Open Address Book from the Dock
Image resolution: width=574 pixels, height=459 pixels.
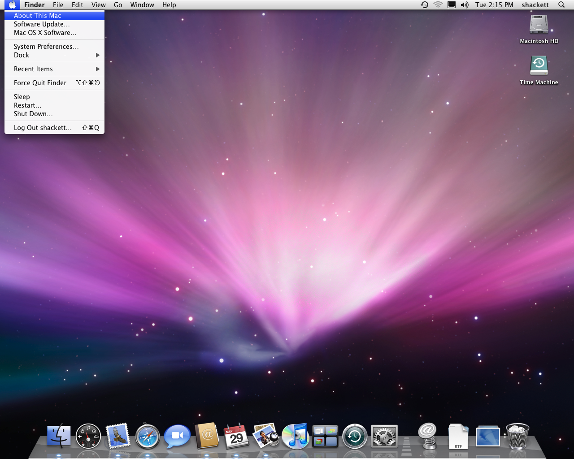click(x=207, y=436)
